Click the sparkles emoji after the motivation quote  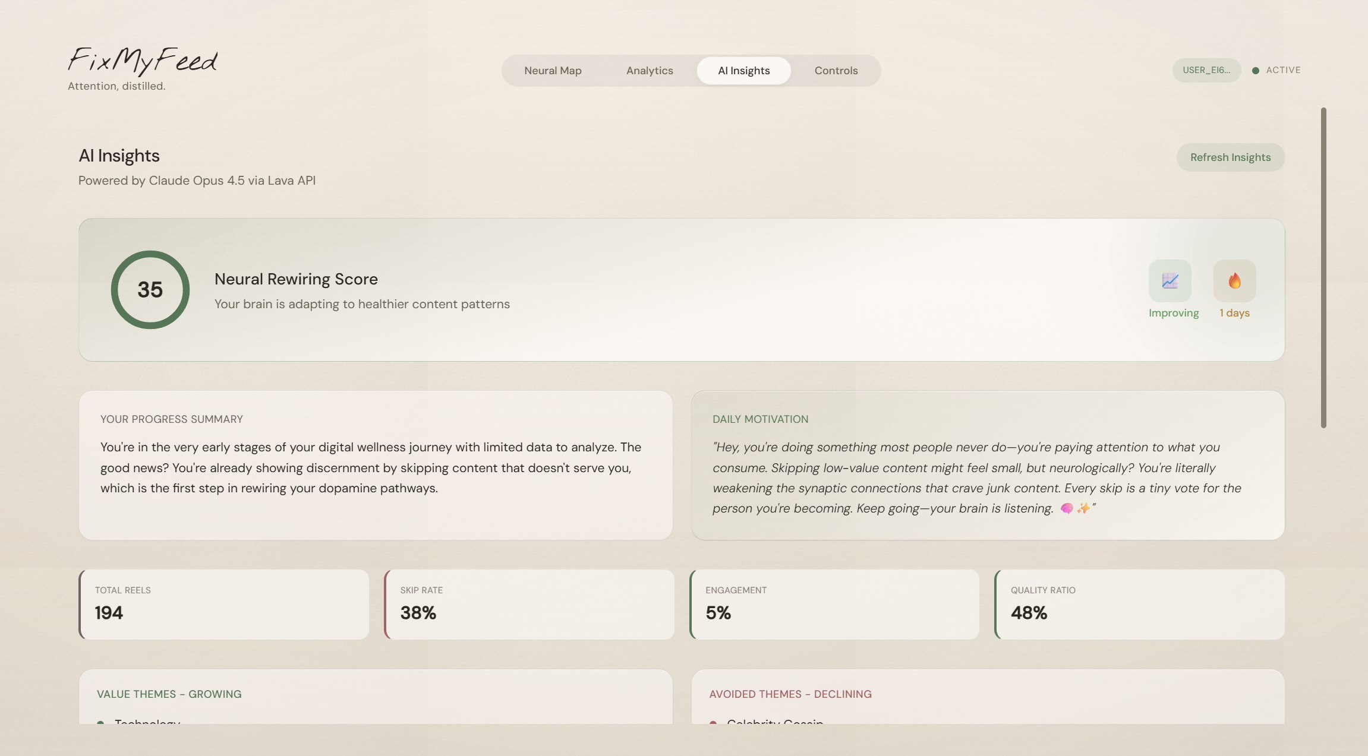(x=1083, y=508)
